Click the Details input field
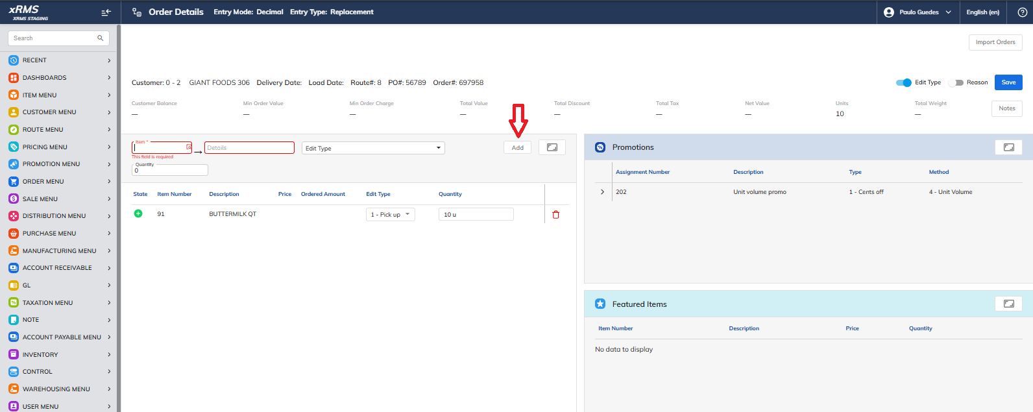Screen dimensions: 1033x412 coord(249,148)
